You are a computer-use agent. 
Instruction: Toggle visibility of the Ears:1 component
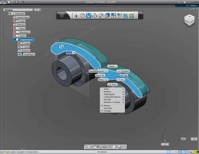(15, 28)
